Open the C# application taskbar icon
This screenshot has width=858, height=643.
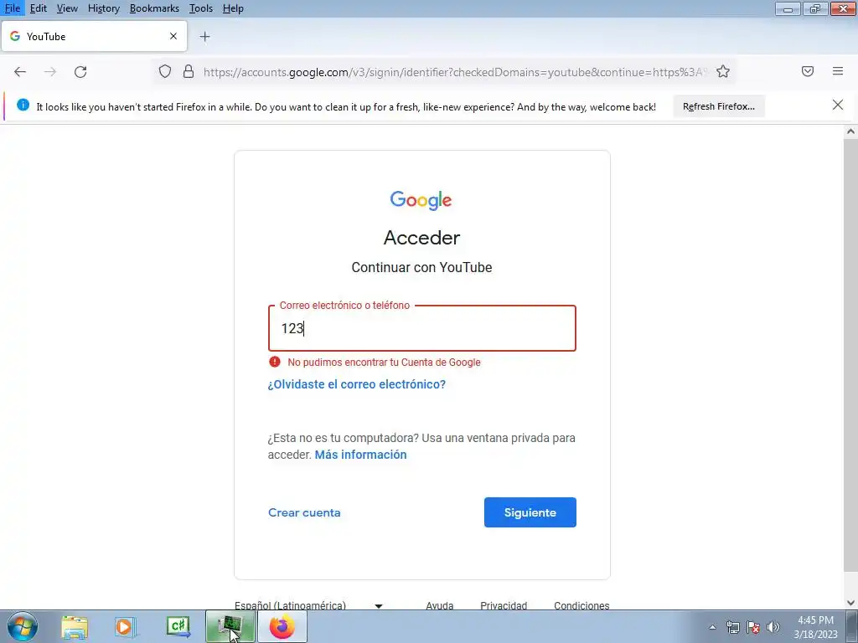tap(178, 626)
